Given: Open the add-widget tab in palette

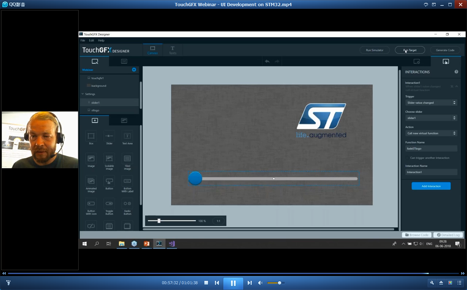Looking at the screenshot, I should pos(95,120).
